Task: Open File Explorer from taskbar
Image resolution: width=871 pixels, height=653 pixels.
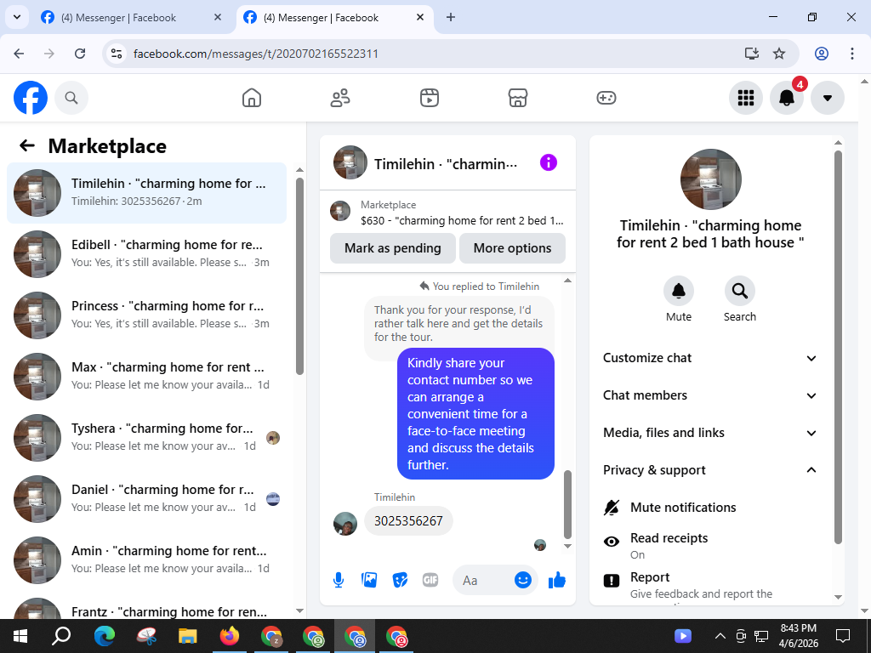Action: pos(187,635)
